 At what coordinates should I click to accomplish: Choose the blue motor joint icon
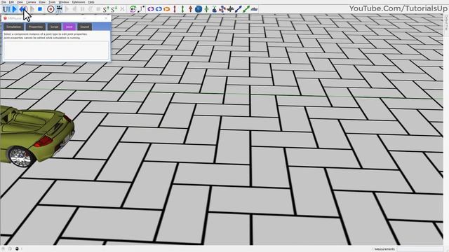[159, 9]
